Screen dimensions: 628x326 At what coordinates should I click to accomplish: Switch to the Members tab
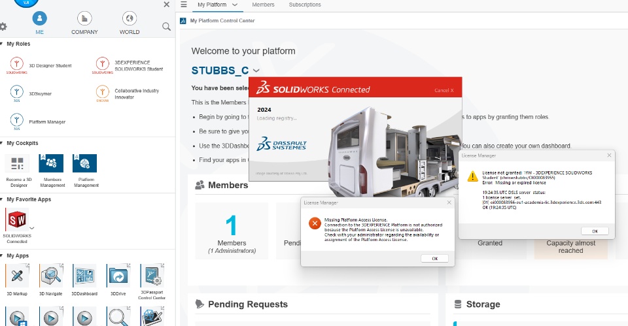pos(263,5)
